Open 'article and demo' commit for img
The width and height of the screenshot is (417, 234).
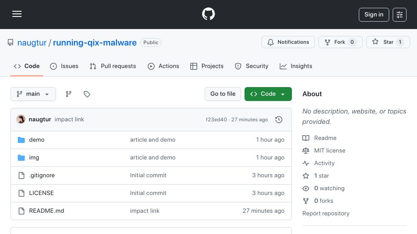(152, 158)
